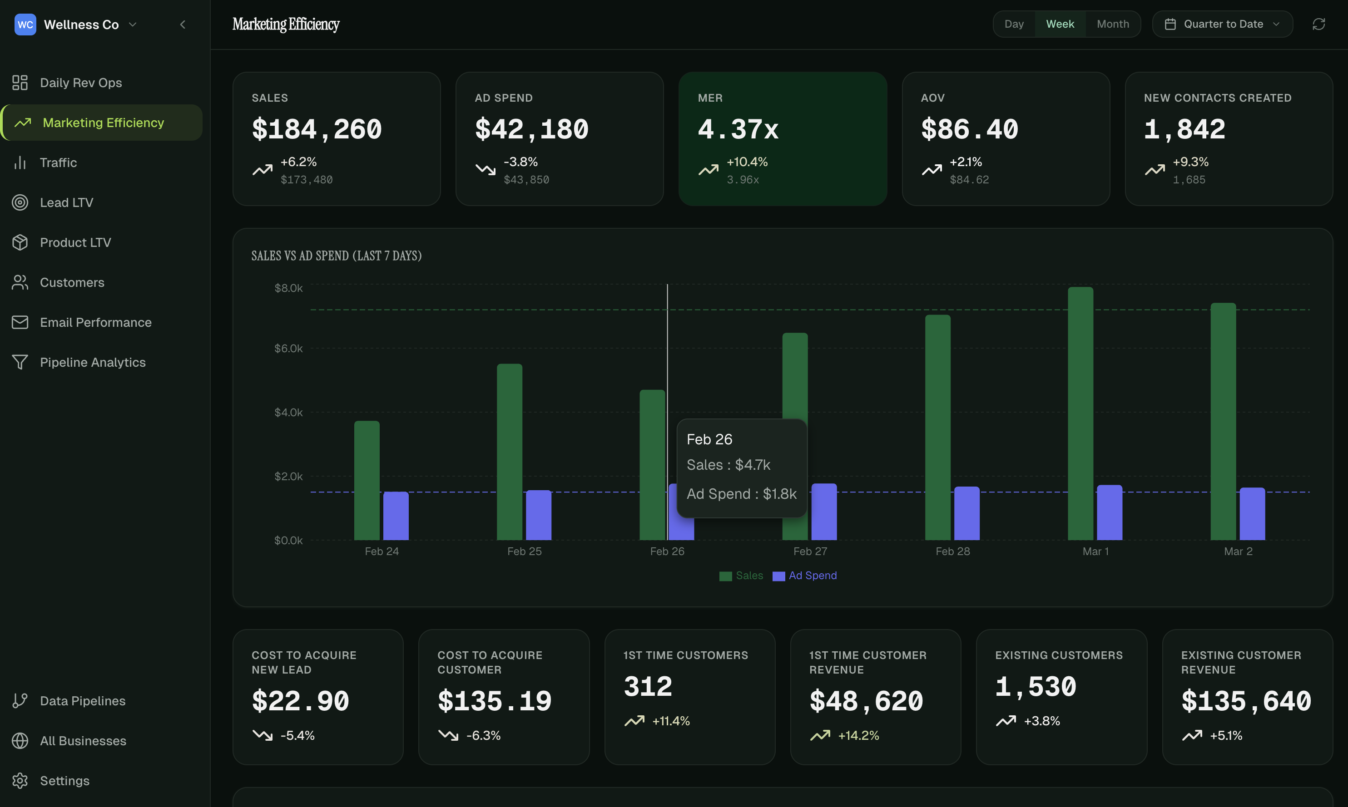The image size is (1348, 807).
Task: Click the Lead LTV target icon
Action: (20, 203)
